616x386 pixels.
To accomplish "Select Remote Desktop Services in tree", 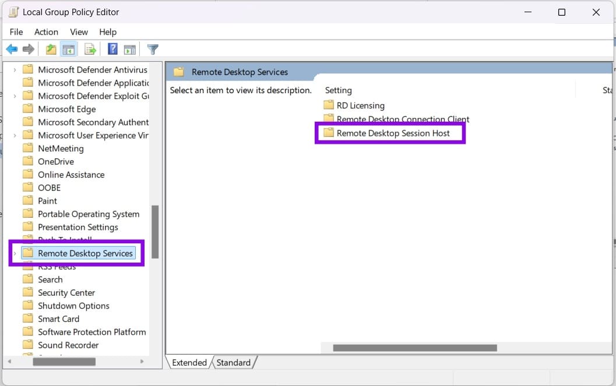I will pyautogui.click(x=79, y=253).
